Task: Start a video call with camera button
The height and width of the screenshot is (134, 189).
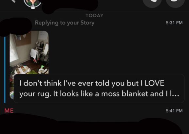Action: (x=175, y=2)
